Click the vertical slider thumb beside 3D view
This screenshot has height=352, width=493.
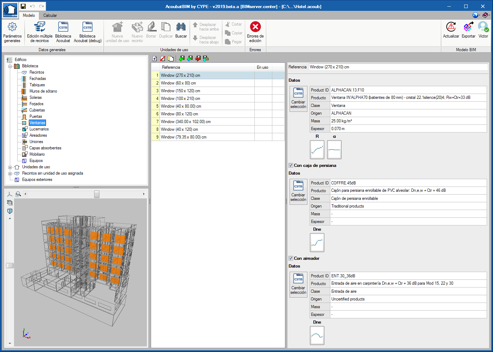pyautogui.click(x=10, y=265)
